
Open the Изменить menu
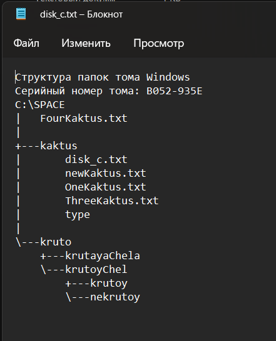tap(86, 43)
